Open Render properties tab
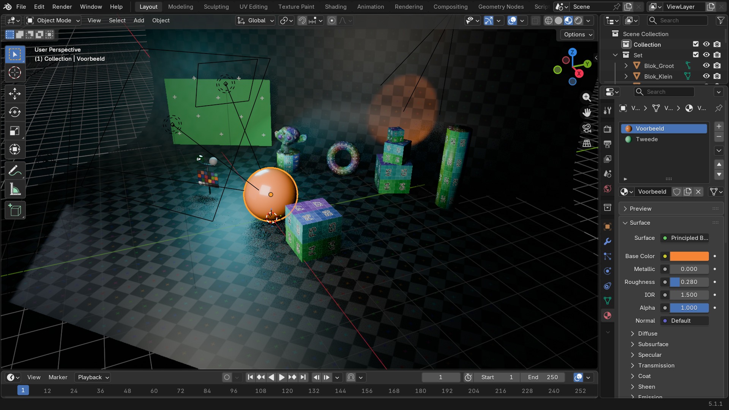729x410 pixels. pos(607,129)
